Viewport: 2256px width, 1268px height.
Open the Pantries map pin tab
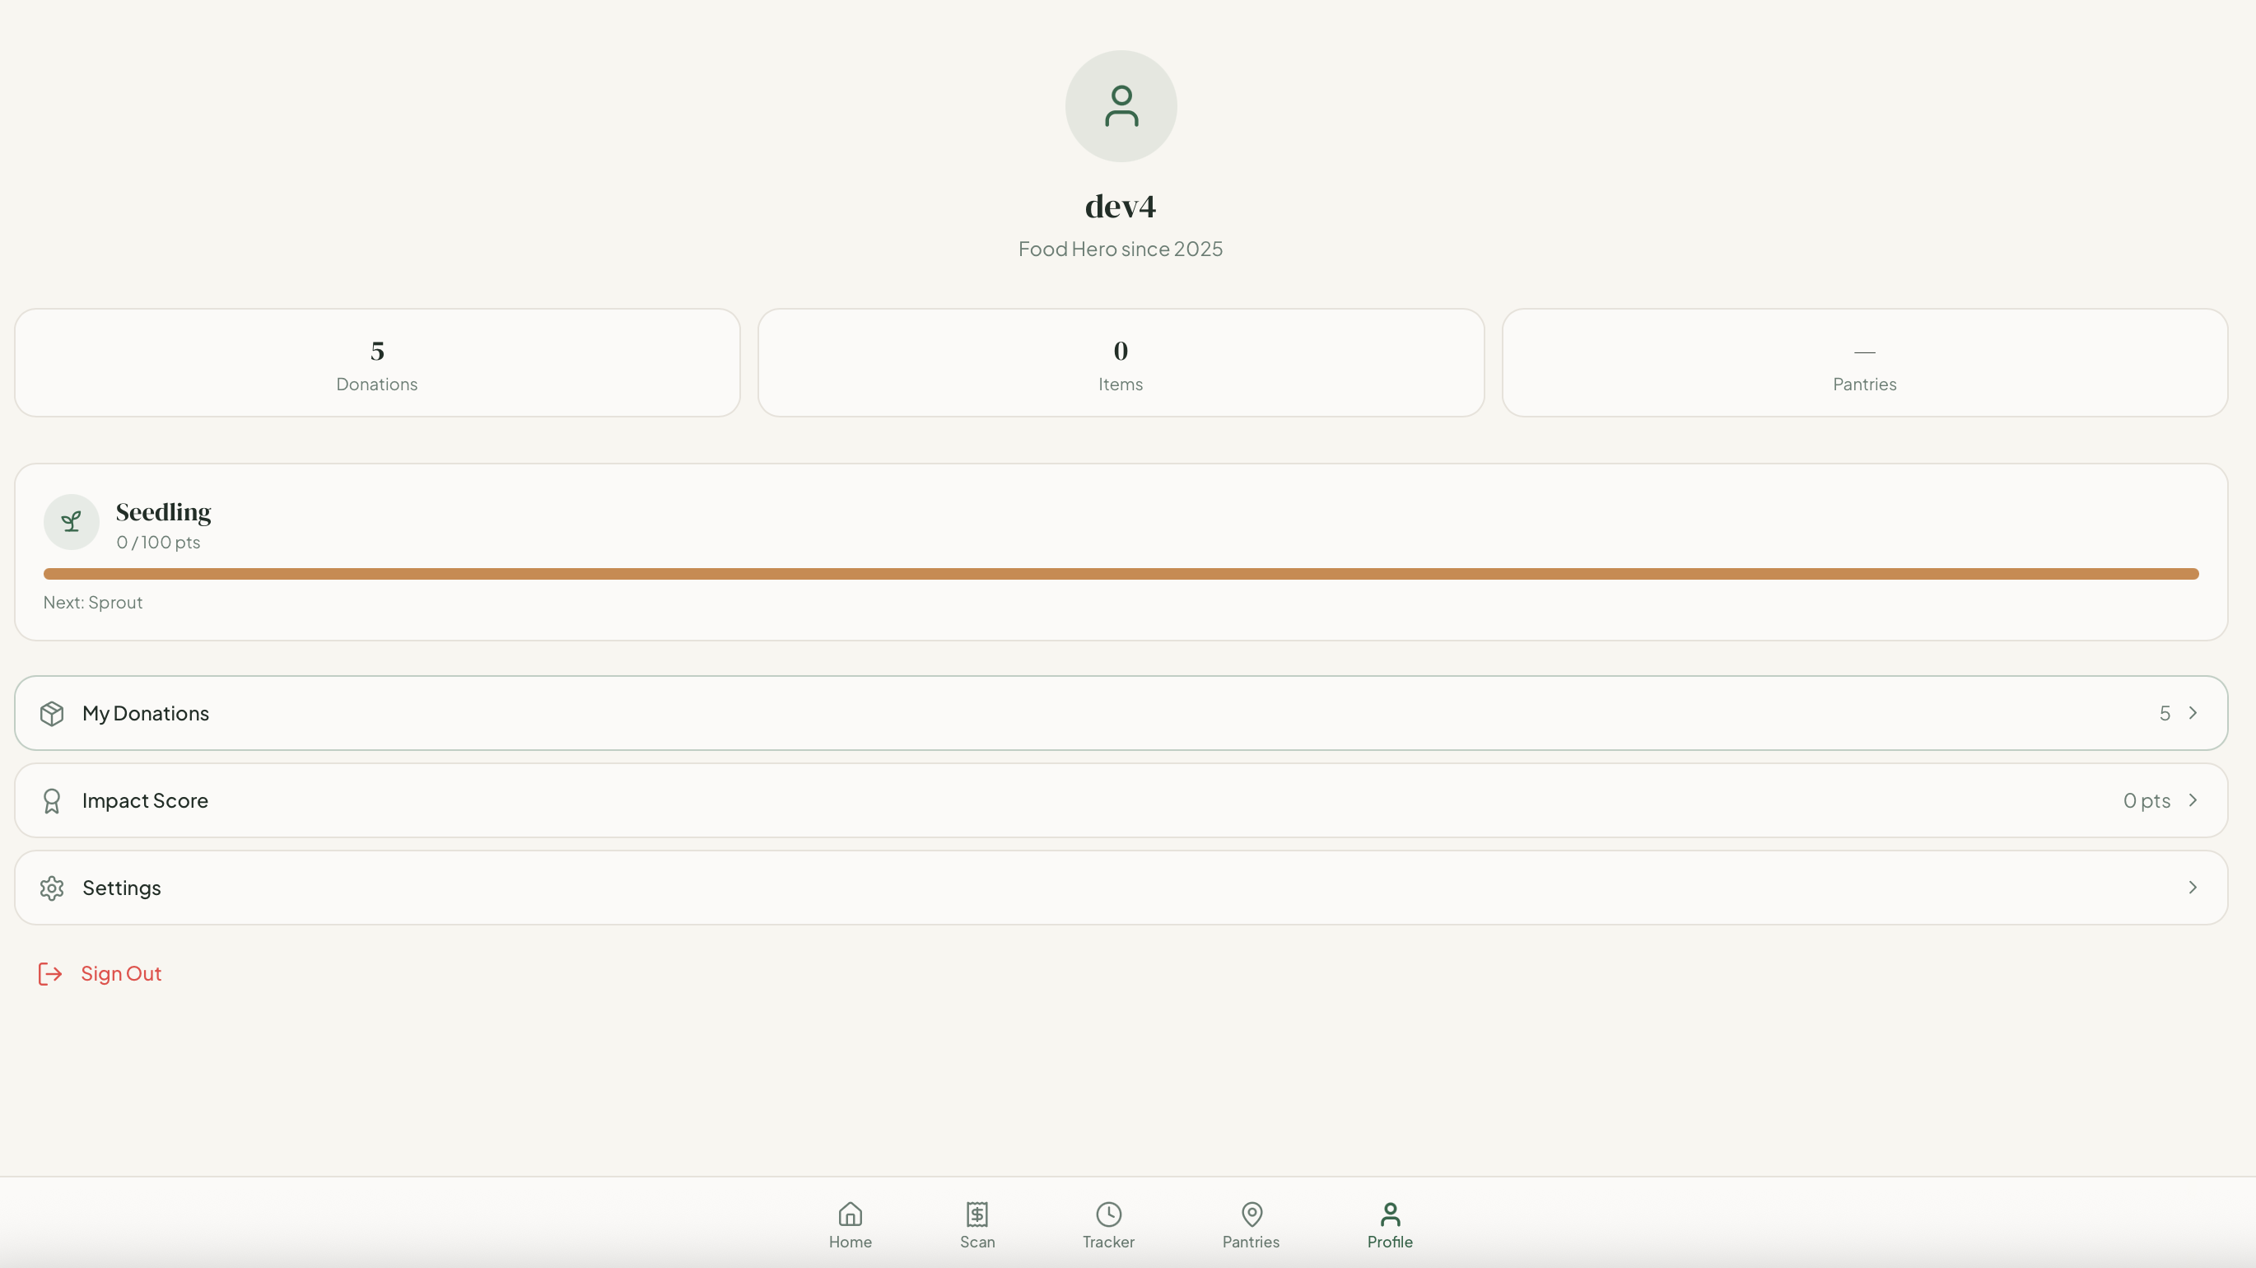[1251, 1224]
